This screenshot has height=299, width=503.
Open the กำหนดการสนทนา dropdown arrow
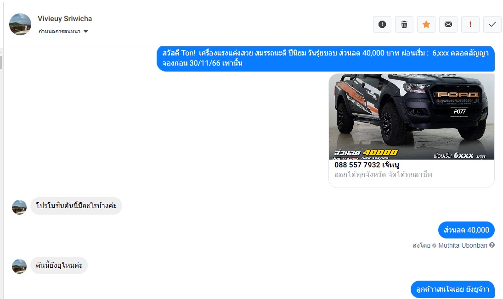[85, 31]
